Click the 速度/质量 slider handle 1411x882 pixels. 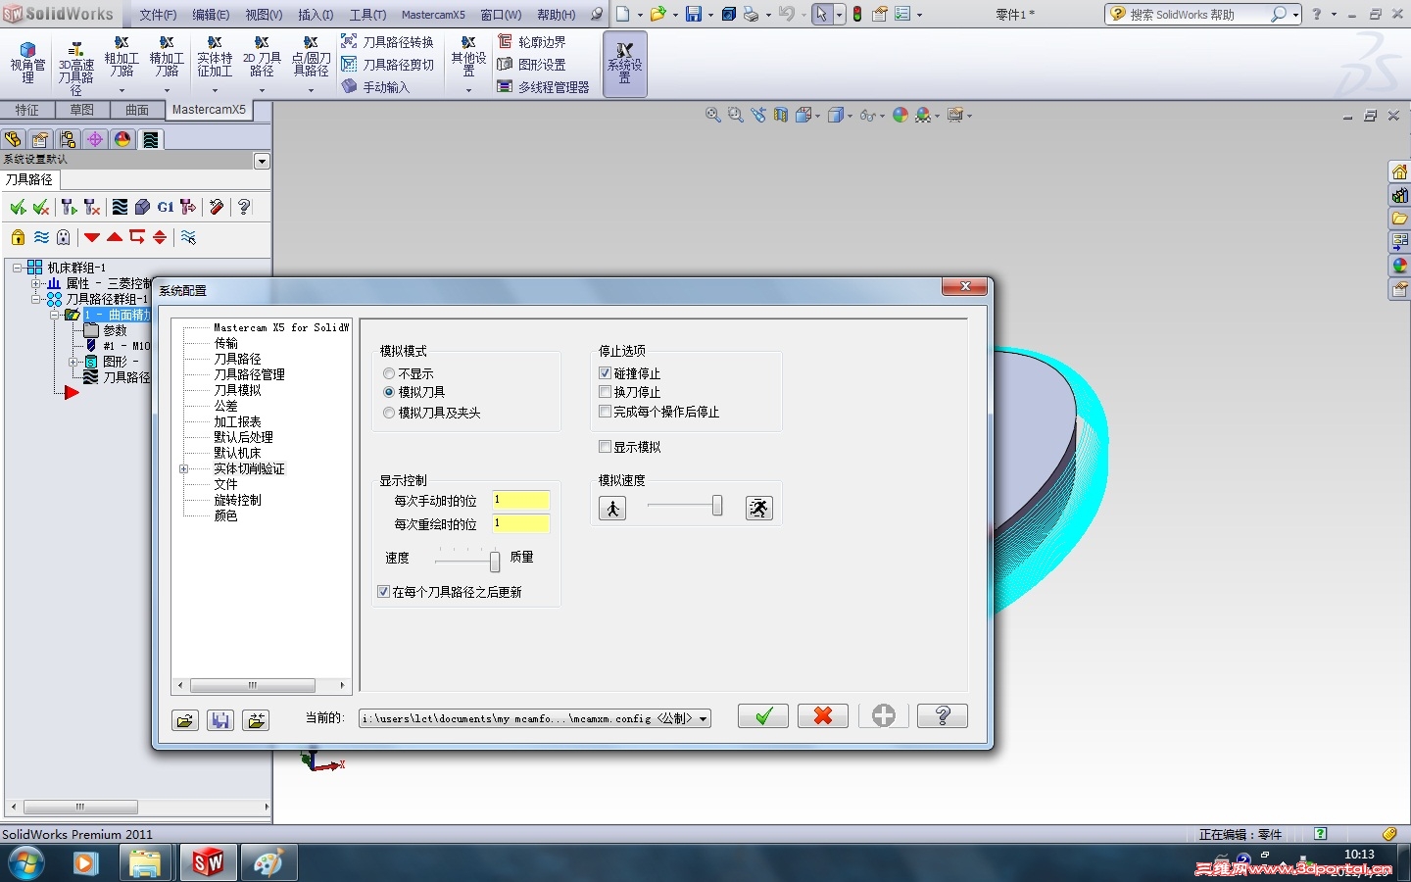[x=495, y=561]
